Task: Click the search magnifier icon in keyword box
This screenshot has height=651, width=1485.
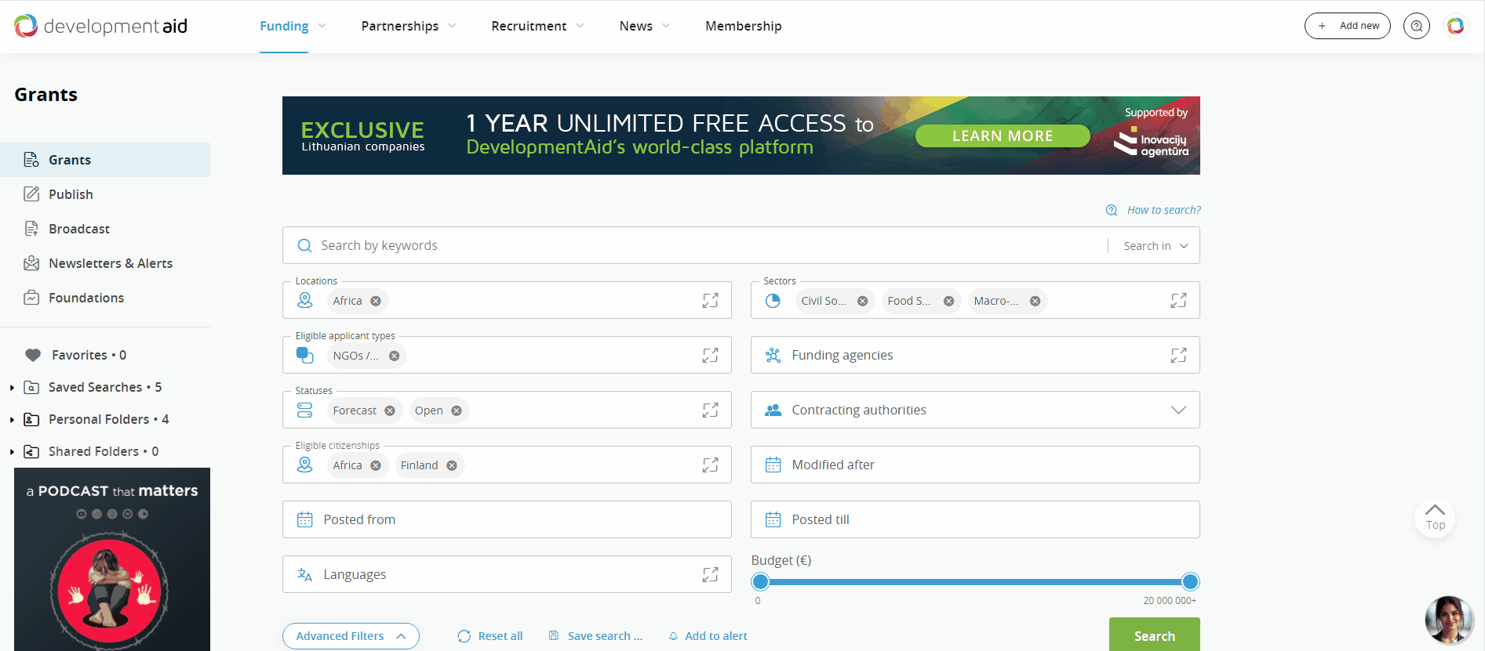Action: coord(304,246)
